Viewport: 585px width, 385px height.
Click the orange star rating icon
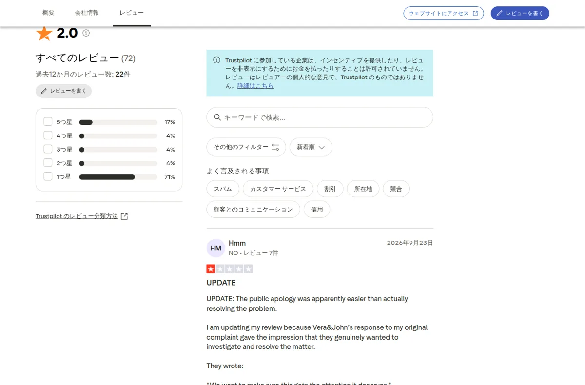pos(44,33)
